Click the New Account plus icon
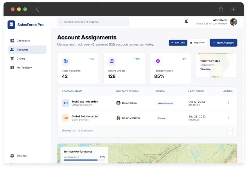This screenshot has height=169, width=248. click(x=214, y=43)
